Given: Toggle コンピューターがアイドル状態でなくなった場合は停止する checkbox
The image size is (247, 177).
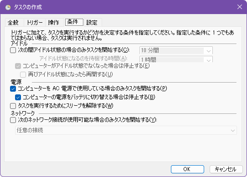Looking at the screenshot, I should click(x=18, y=66).
